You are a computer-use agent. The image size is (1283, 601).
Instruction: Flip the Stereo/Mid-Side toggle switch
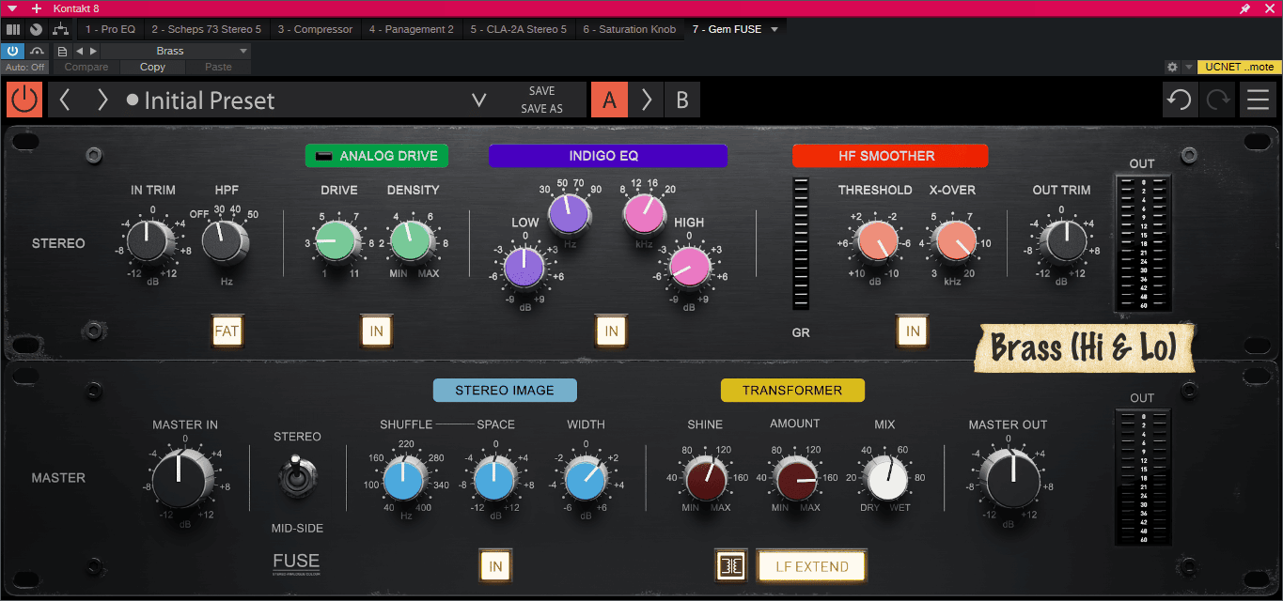tap(296, 475)
